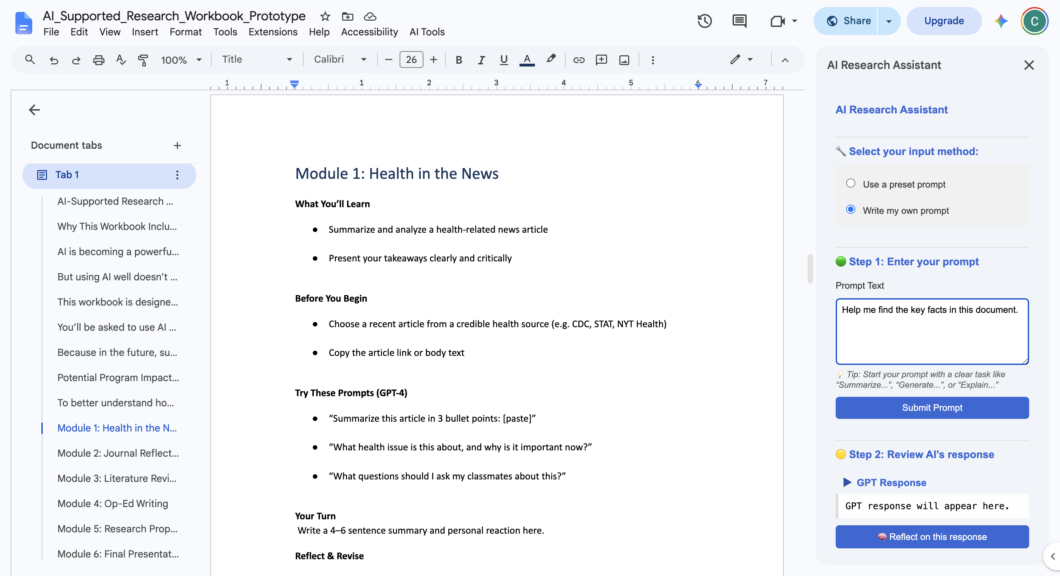Open the View menu

point(110,31)
